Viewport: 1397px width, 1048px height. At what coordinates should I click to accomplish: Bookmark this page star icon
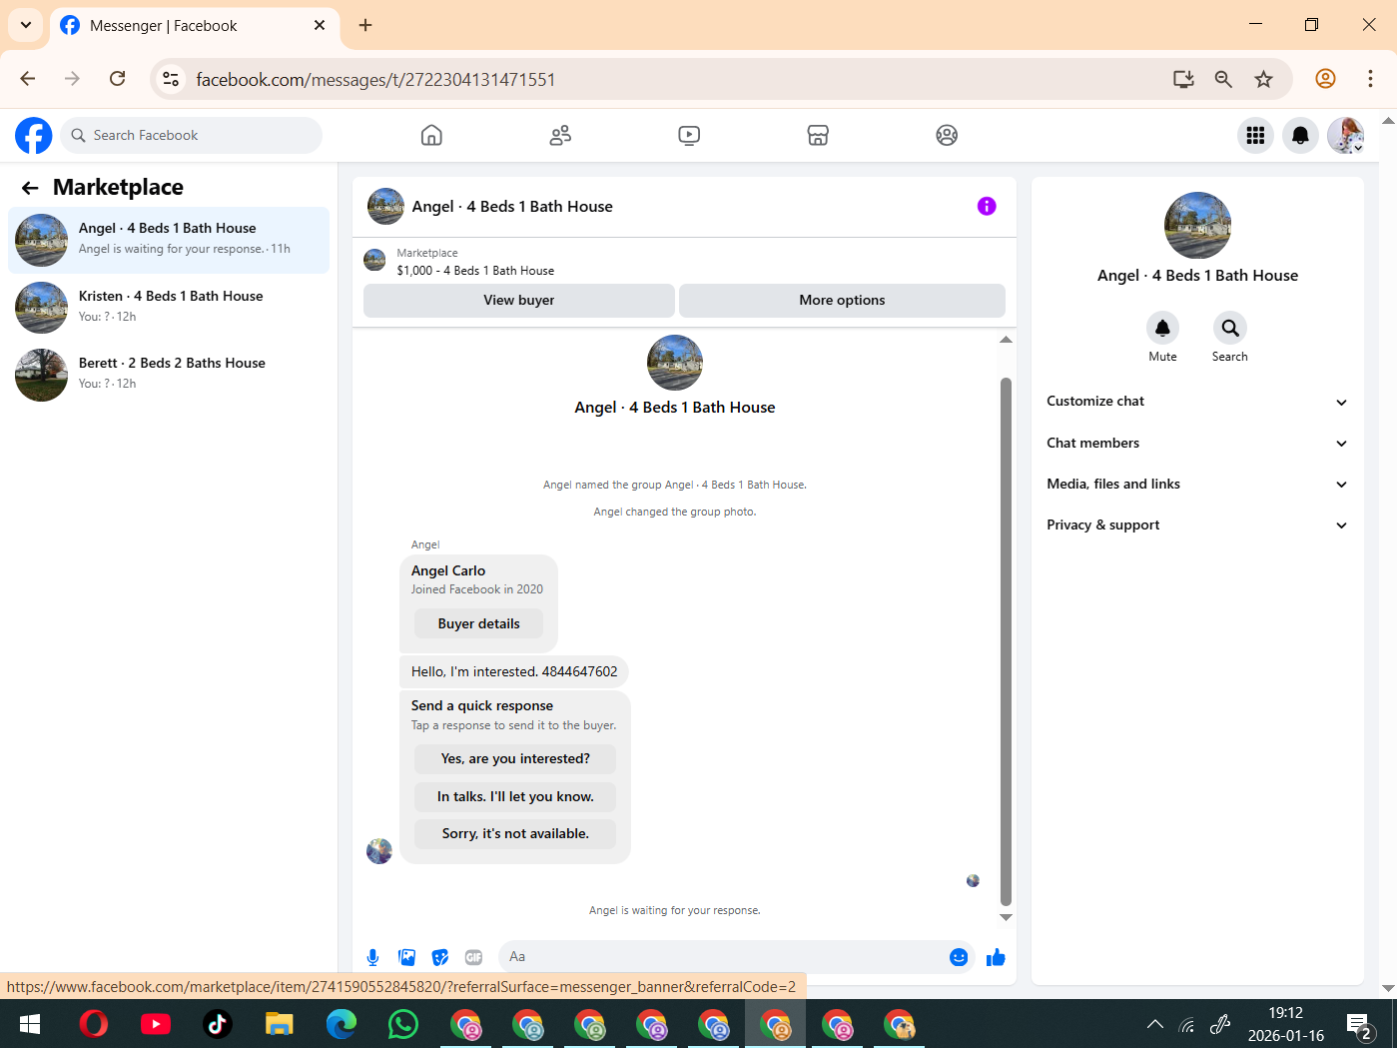click(1264, 79)
